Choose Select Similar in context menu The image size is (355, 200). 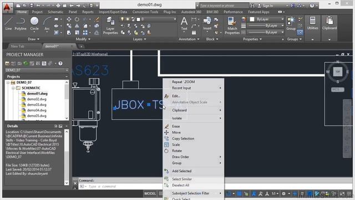coord(182,179)
